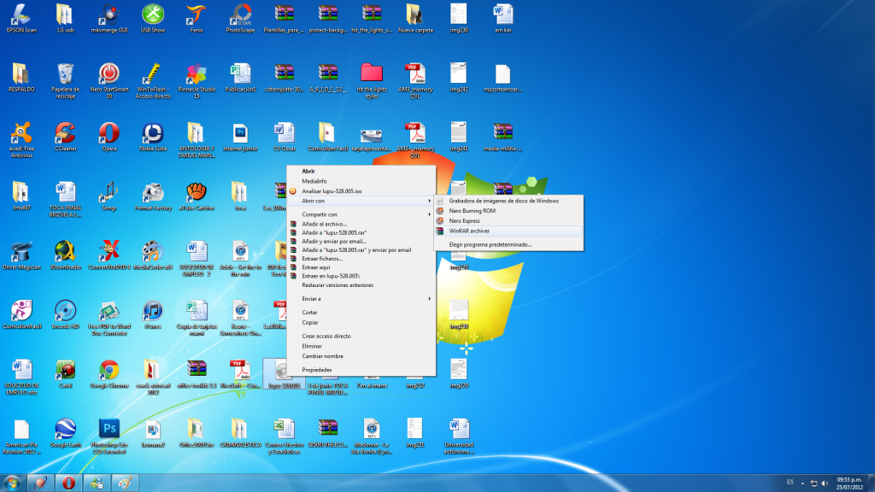Viewport: 875px width, 492px height.
Task: Show hidden tray icons arrow
Action: (x=802, y=483)
